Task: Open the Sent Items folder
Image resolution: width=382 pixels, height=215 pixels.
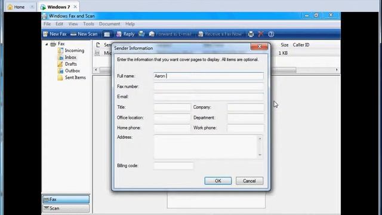Action: coord(72,78)
